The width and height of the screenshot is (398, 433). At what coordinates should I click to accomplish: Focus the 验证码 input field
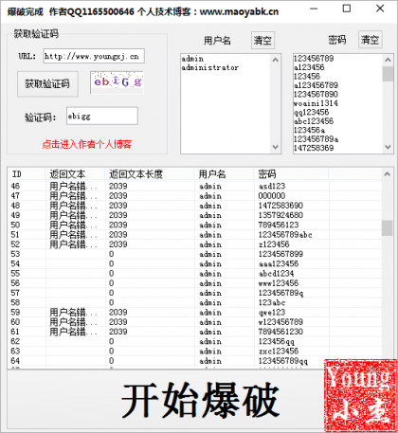click(x=102, y=116)
